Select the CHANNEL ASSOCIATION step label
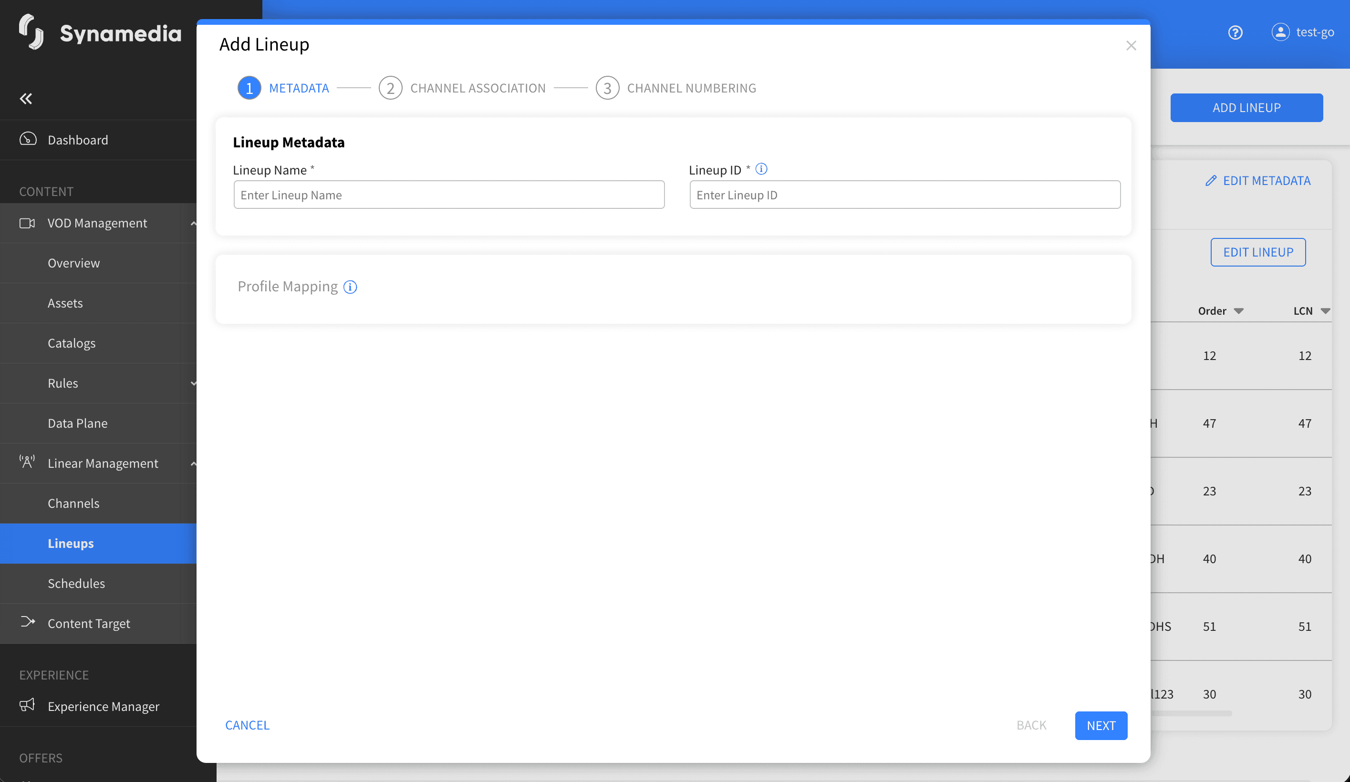Image resolution: width=1350 pixels, height=782 pixels. (x=478, y=88)
